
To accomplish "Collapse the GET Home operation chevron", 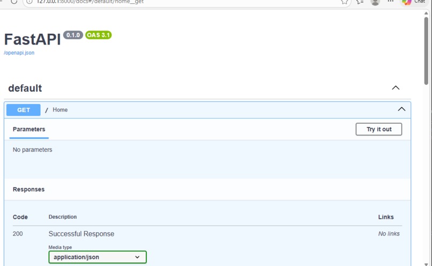I will (401, 109).
